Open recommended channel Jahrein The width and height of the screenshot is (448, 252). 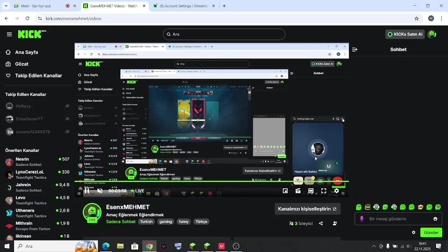click(x=37, y=187)
